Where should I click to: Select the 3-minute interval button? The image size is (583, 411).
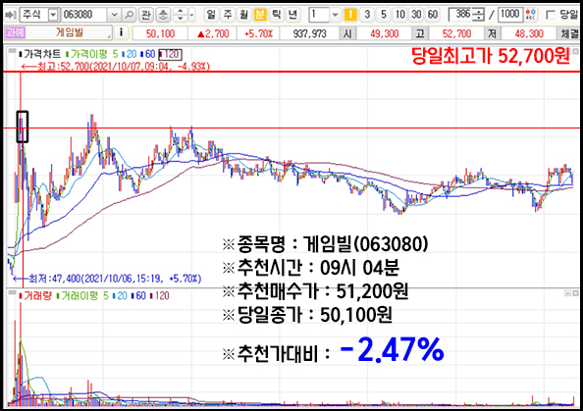(x=367, y=15)
